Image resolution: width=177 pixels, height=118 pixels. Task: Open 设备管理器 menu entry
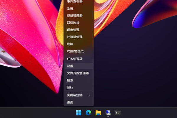pos(79,16)
